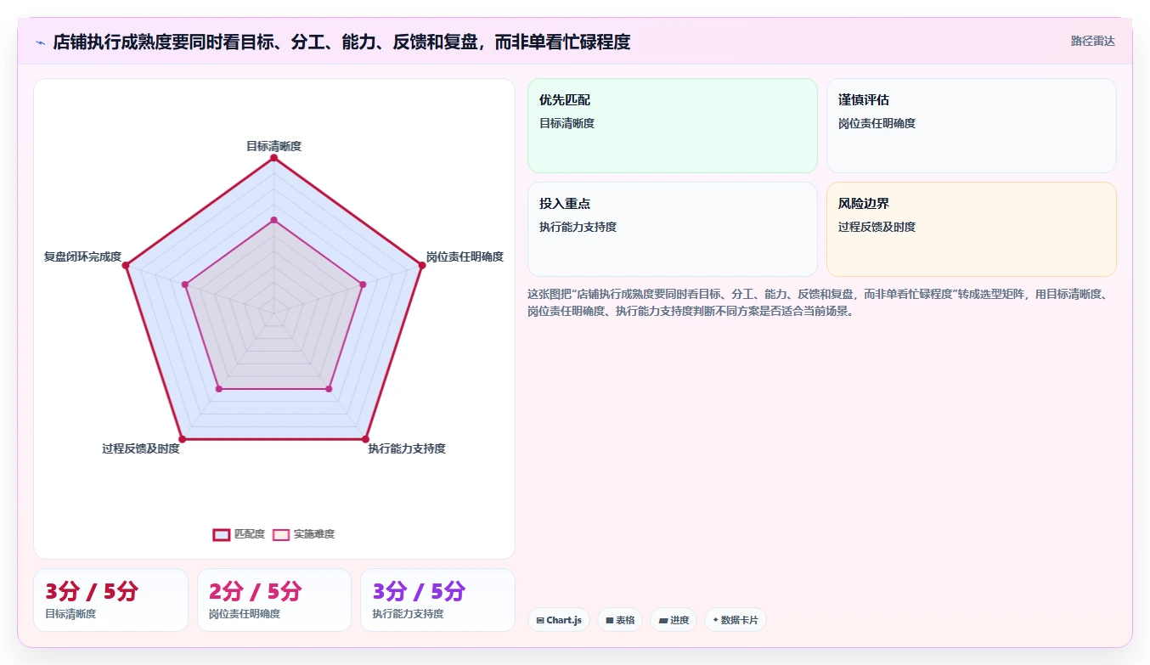Open the 投入重点 card
1150x665 pixels.
tap(673, 229)
